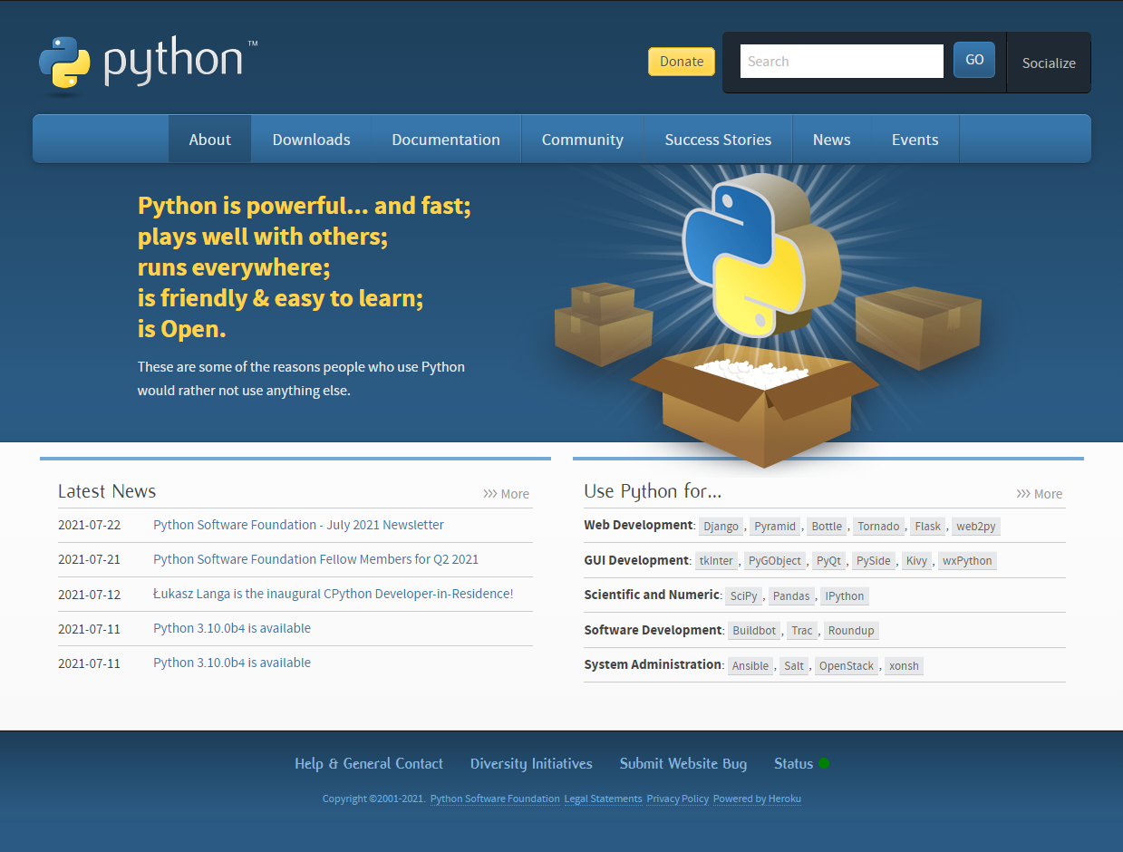Click the System Administration category label
This screenshot has width=1123, height=852.
(x=653, y=664)
